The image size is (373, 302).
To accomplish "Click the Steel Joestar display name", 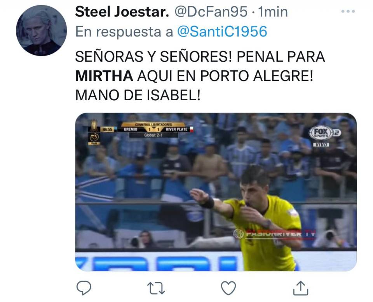I will coord(122,12).
